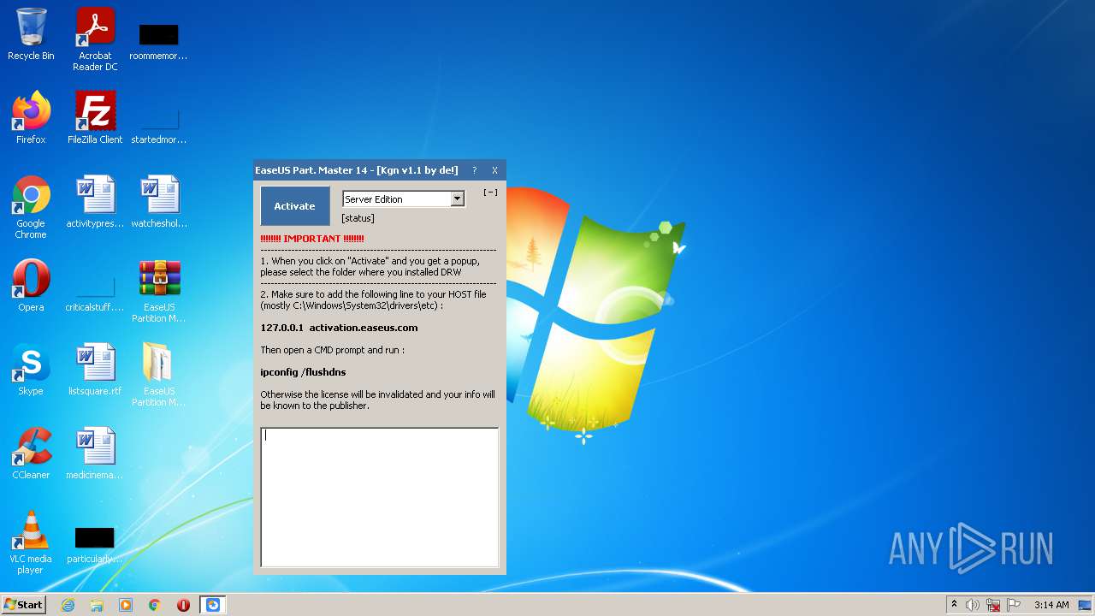This screenshot has height=616, width=1095.
Task: Open Windows Explorer folder in taskbar
Action: tap(97, 605)
